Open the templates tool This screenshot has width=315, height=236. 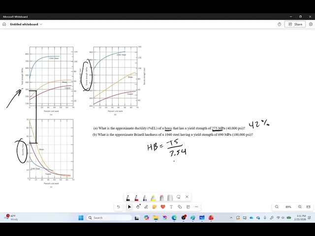(188, 206)
